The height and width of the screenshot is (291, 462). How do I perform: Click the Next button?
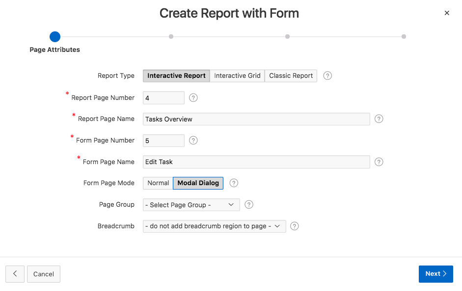click(435, 274)
